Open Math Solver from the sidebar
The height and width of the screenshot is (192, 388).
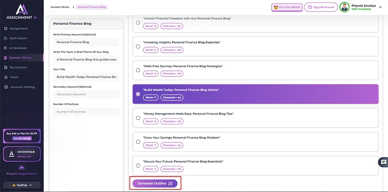click(18, 38)
